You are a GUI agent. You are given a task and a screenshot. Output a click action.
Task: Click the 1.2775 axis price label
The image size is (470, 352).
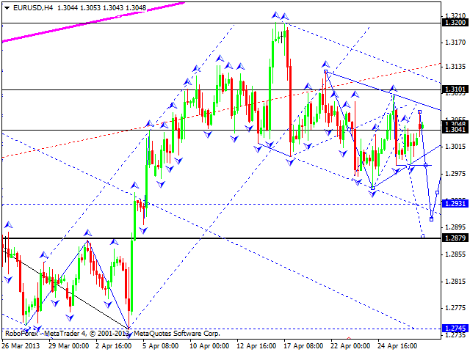[x=455, y=308]
